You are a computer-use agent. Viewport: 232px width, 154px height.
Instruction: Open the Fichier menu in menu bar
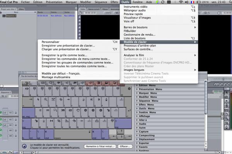click(25, 2)
